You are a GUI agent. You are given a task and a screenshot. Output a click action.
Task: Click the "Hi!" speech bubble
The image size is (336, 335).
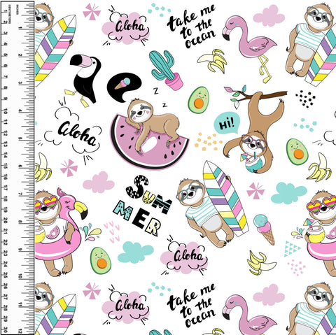click(x=227, y=124)
